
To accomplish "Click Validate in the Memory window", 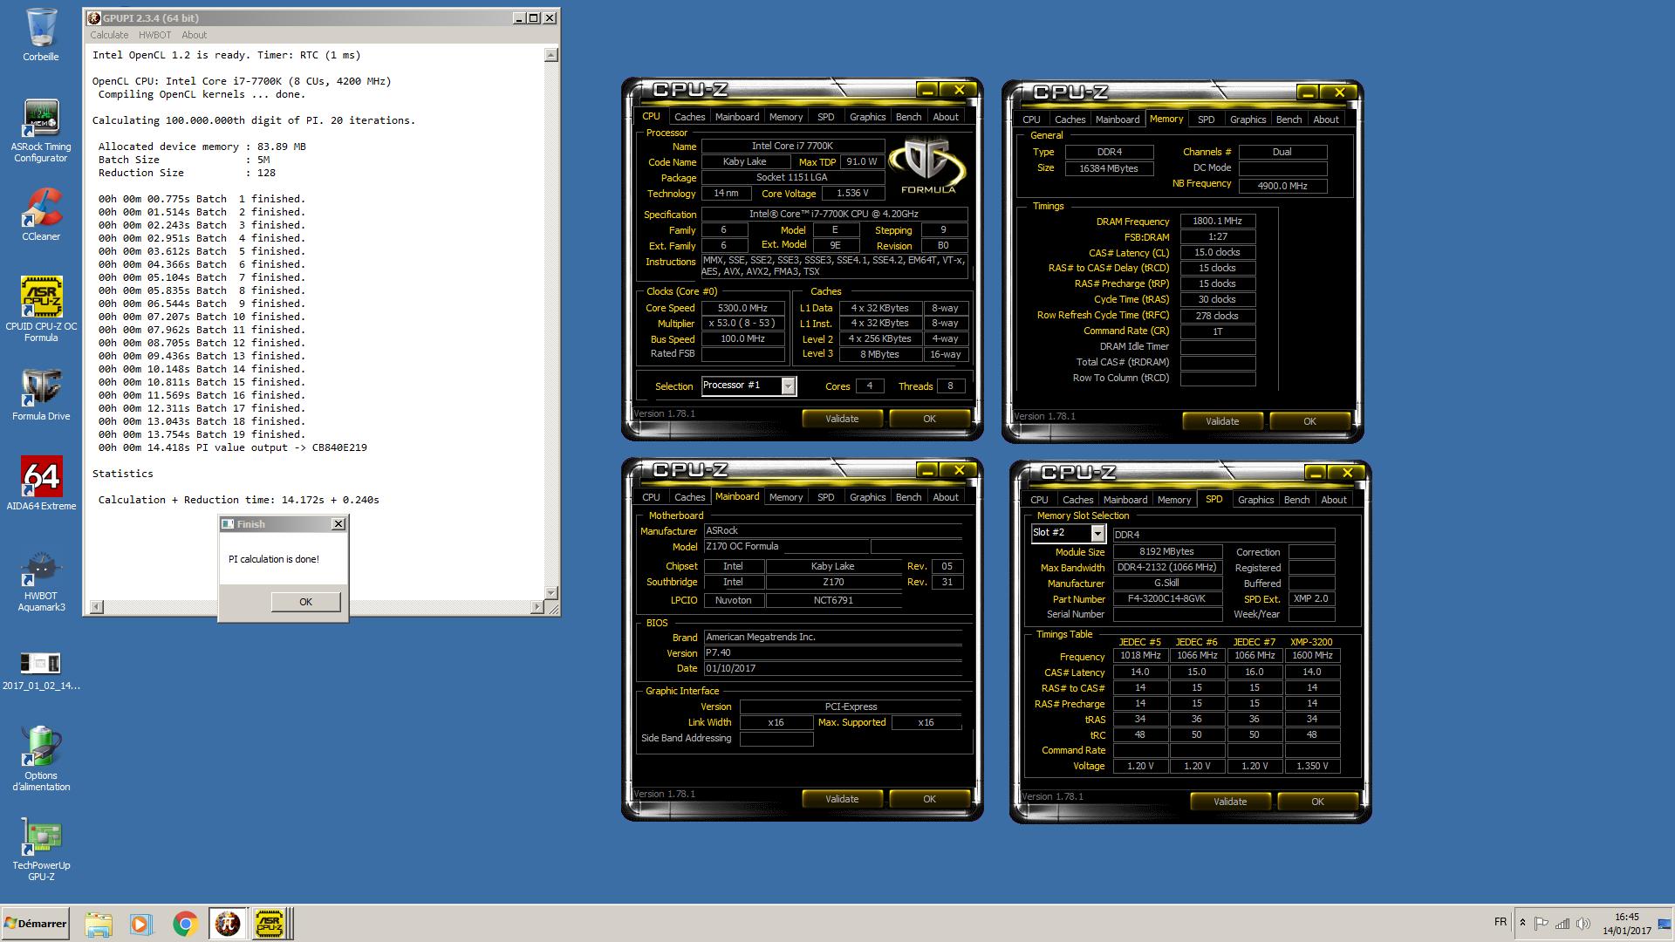I will (1222, 421).
